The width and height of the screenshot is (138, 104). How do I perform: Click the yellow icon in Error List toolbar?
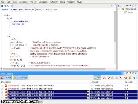tap(130, 78)
